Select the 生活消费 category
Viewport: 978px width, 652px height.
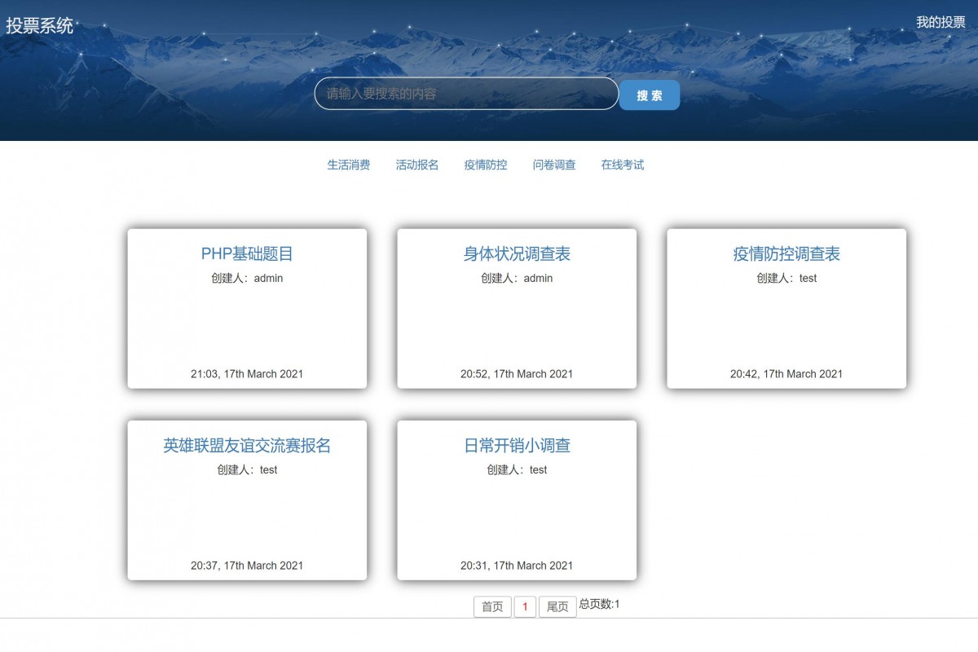point(347,164)
